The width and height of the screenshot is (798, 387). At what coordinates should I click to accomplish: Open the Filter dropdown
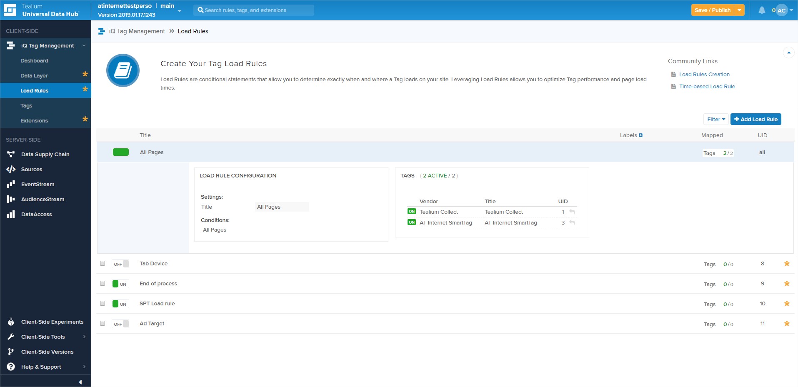(x=715, y=120)
